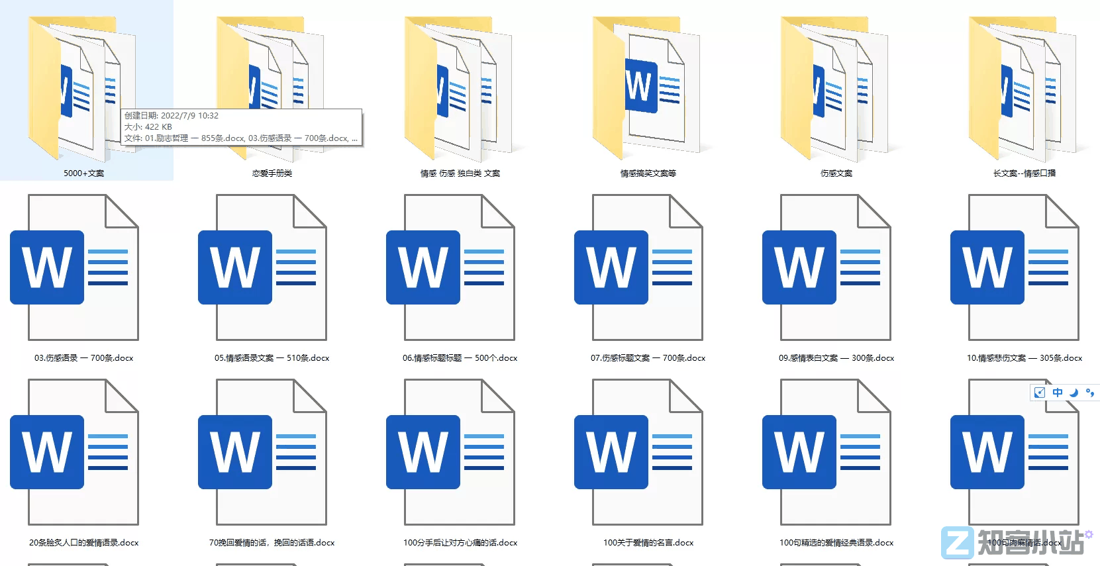This screenshot has width=1100, height=566.
Task: Select the 恋爱手册类 folder label
Action: pyautogui.click(x=272, y=173)
